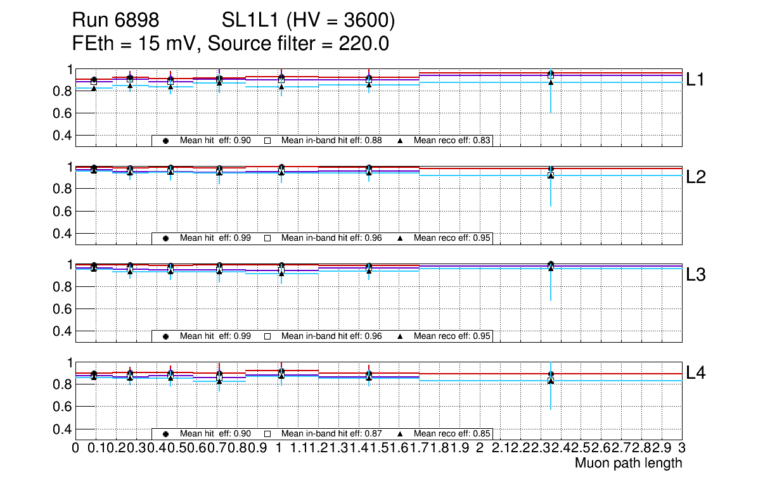Viewport: 758px width, 489px height.
Task: Click the L3 panel label on the right
Action: coord(696,275)
